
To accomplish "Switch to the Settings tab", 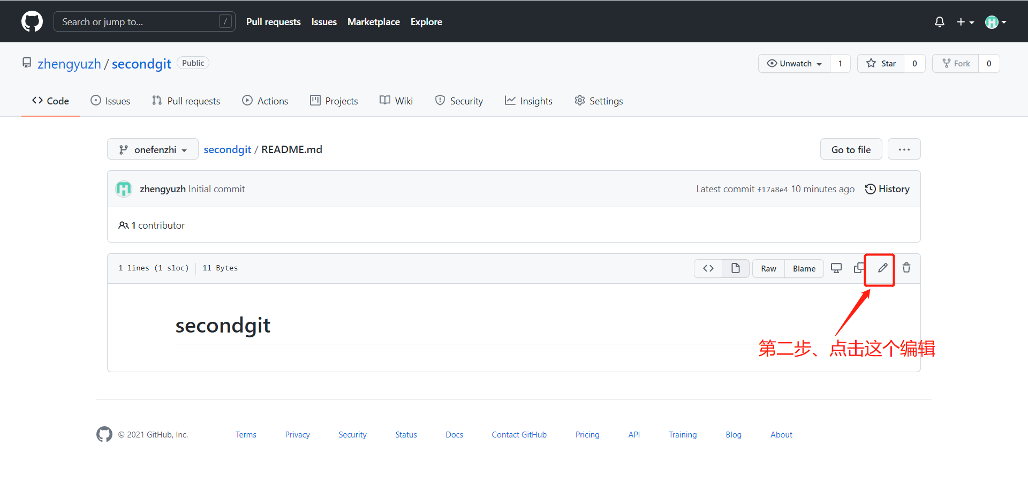I will (599, 101).
